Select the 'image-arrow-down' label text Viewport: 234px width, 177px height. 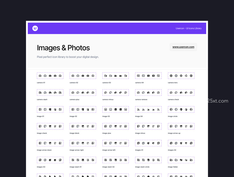pyautogui.click(x=44, y=150)
